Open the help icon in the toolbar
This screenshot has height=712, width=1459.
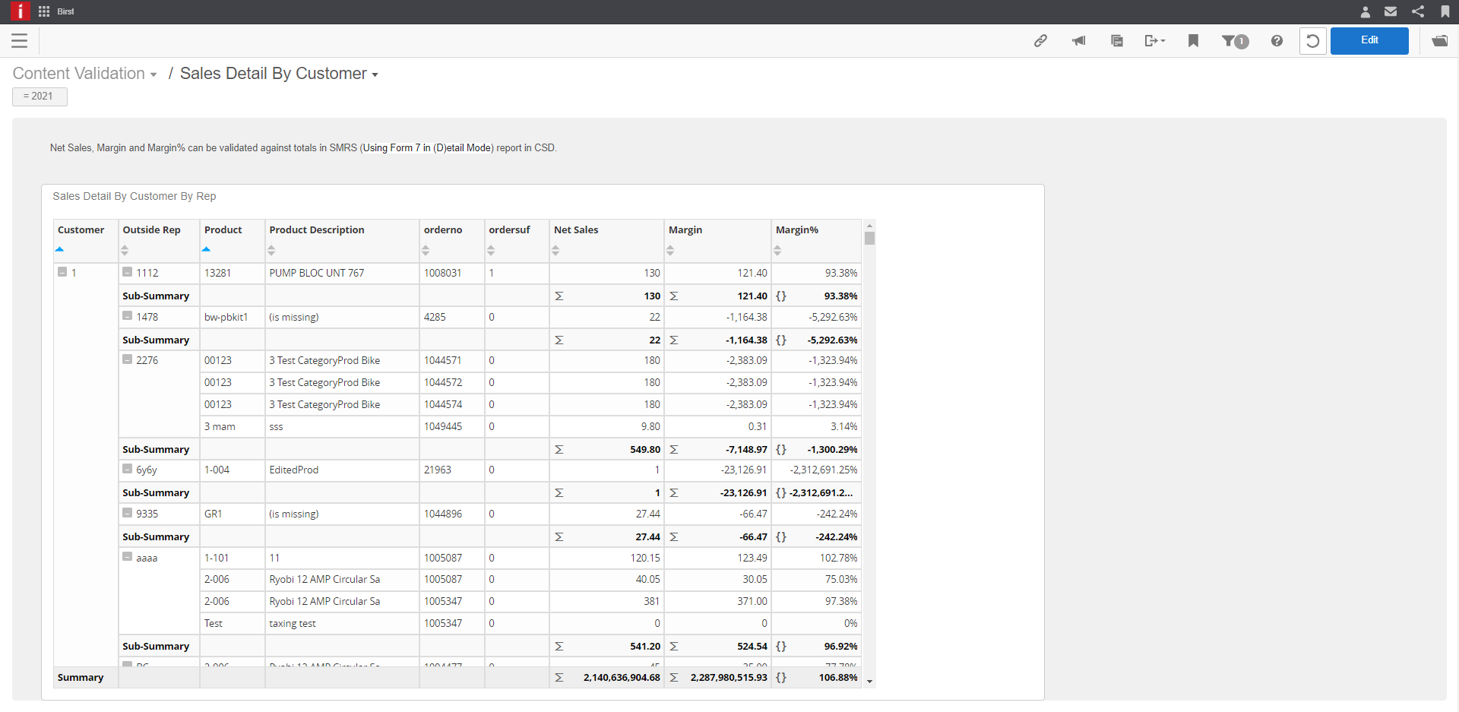click(x=1277, y=40)
